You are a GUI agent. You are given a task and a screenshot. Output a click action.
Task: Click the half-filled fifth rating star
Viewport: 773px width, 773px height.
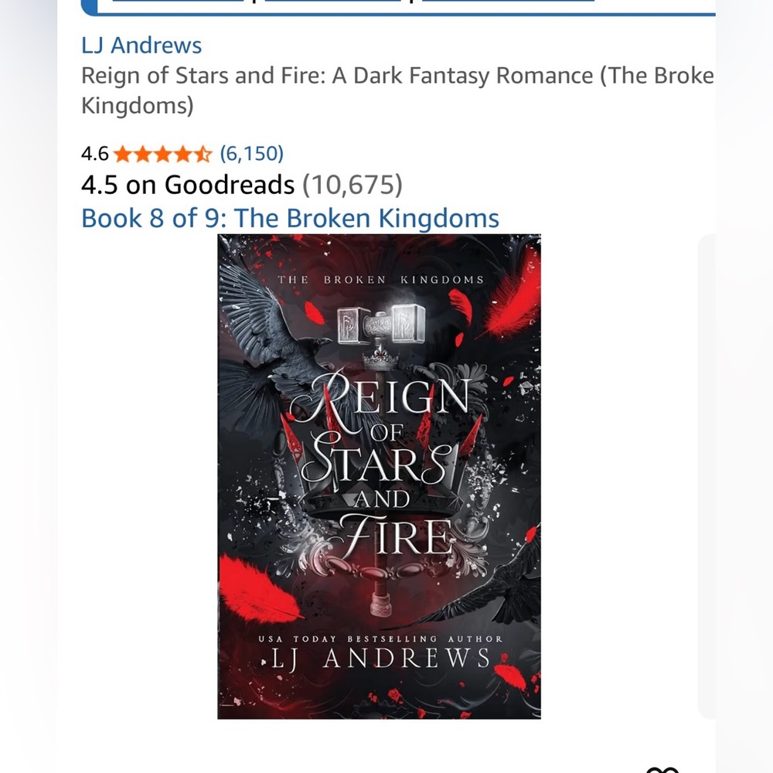(203, 155)
